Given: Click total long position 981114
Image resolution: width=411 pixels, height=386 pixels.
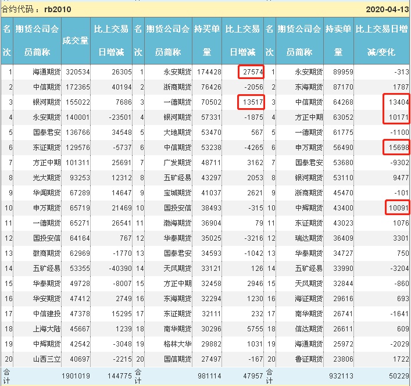Looking at the screenshot, I should (x=209, y=376).
